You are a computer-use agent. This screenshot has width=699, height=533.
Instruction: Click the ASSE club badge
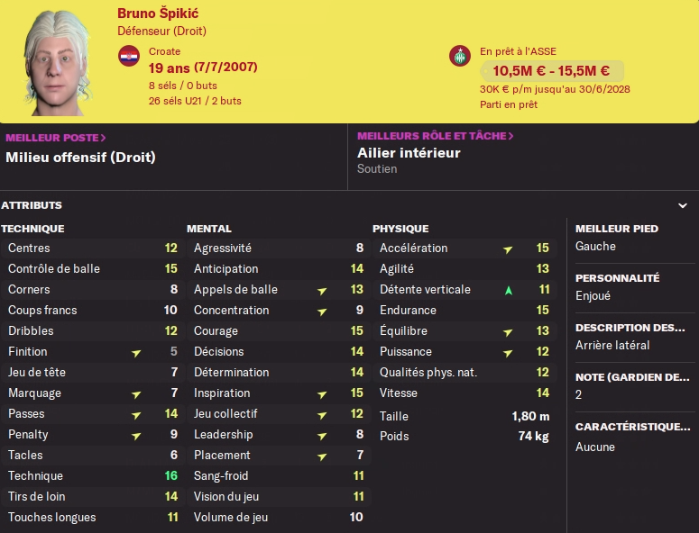pyautogui.click(x=460, y=56)
